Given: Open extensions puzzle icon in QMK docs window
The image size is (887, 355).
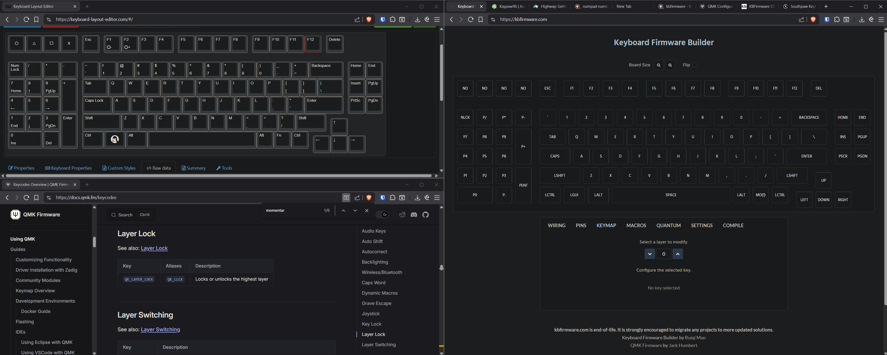Looking at the screenshot, I should (x=393, y=198).
